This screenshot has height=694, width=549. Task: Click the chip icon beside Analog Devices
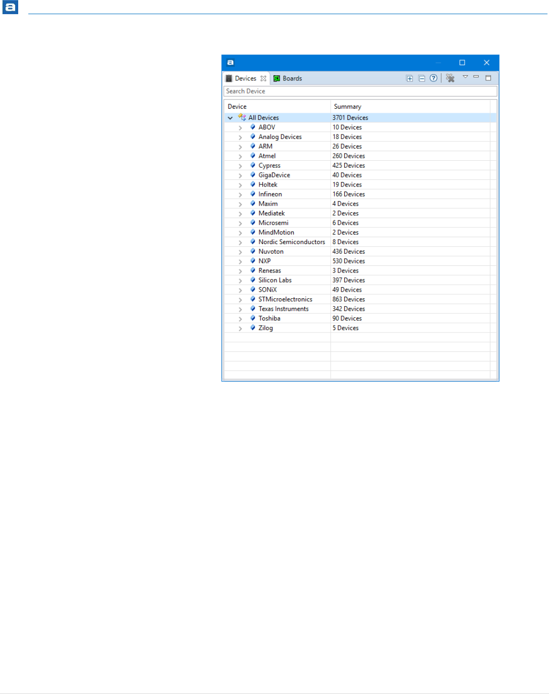tap(253, 136)
